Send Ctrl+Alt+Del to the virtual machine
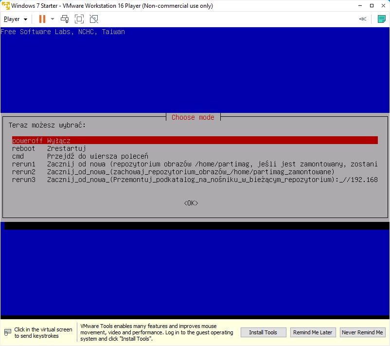The image size is (390, 346). pos(65,19)
